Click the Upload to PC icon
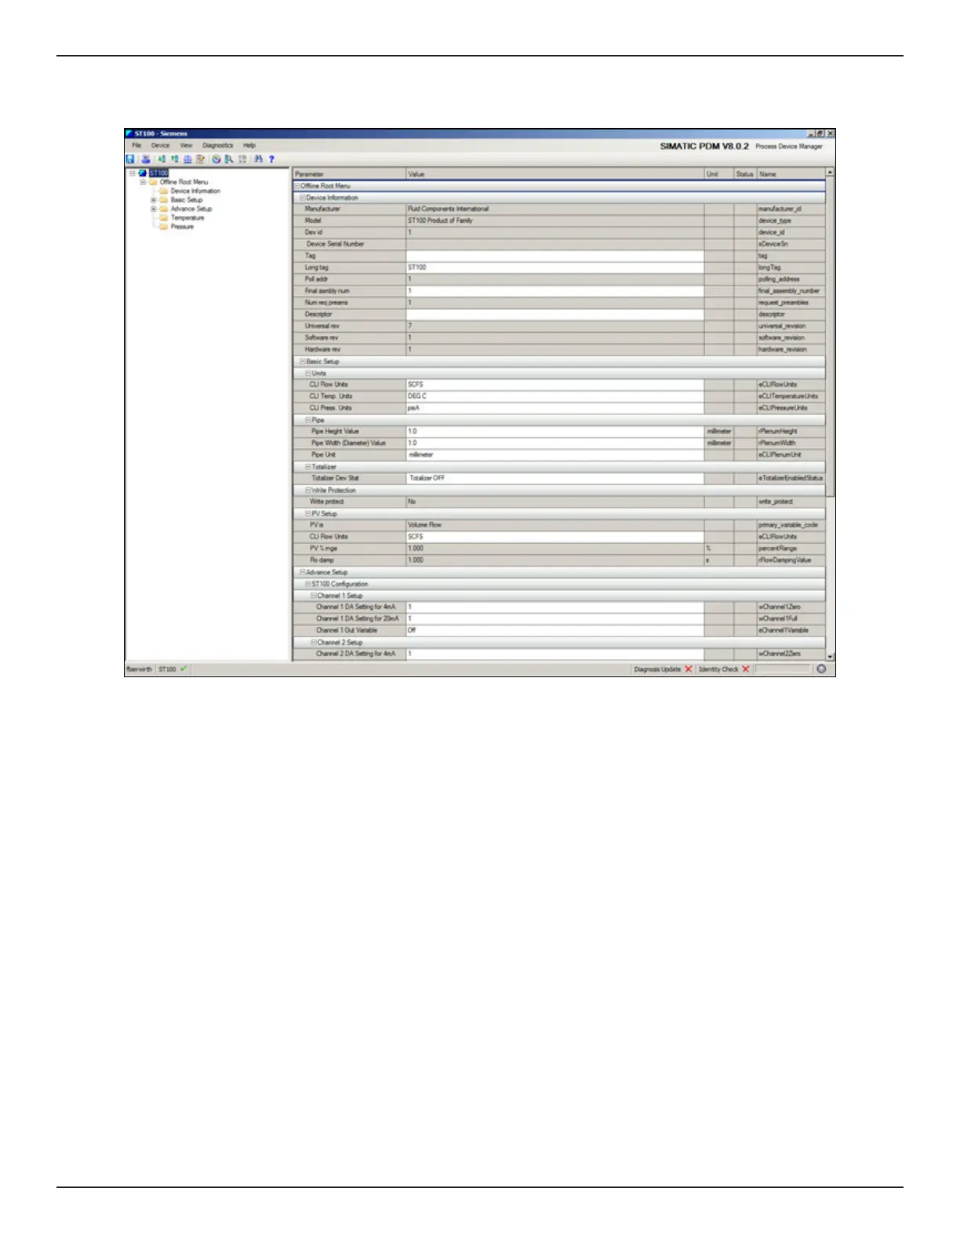Screen dimensions: 960x1243 click(x=174, y=159)
